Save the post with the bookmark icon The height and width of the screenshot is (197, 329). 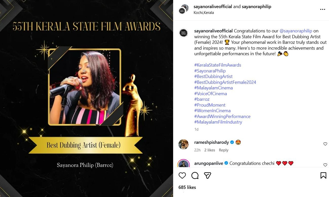[323, 175]
